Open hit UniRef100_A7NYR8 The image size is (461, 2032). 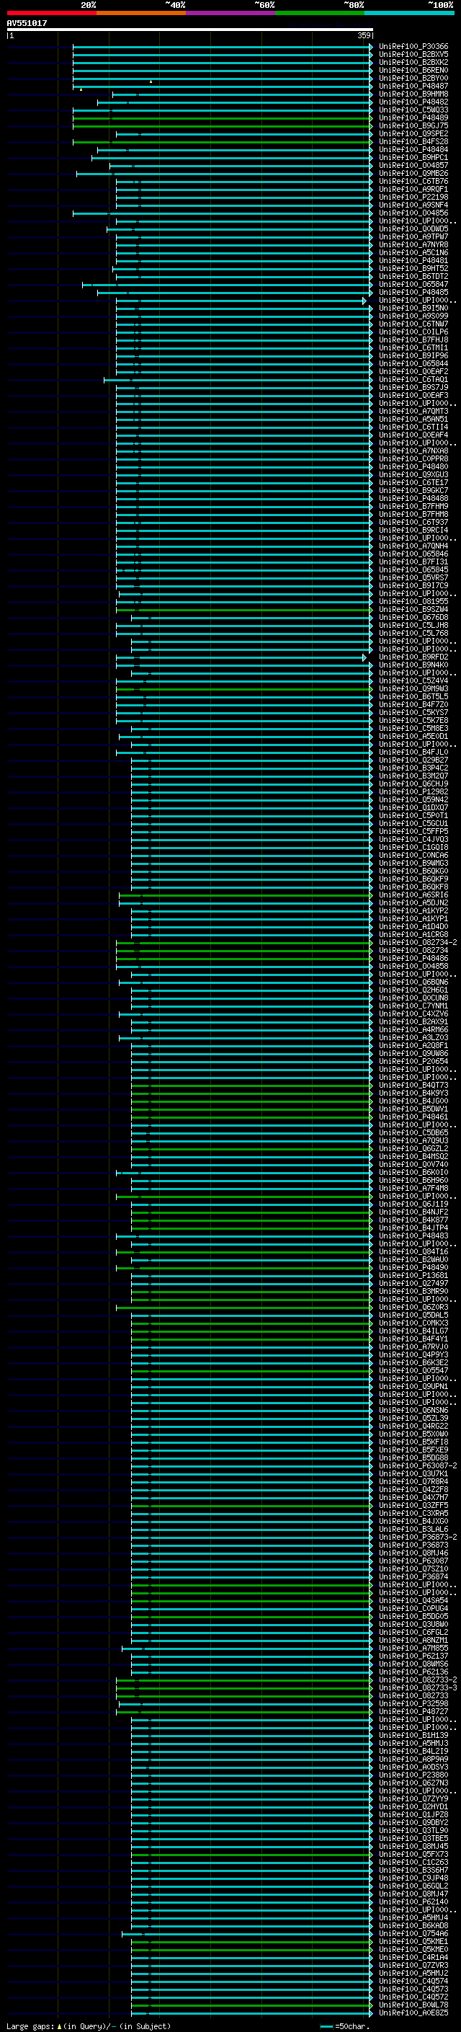pyautogui.click(x=413, y=244)
